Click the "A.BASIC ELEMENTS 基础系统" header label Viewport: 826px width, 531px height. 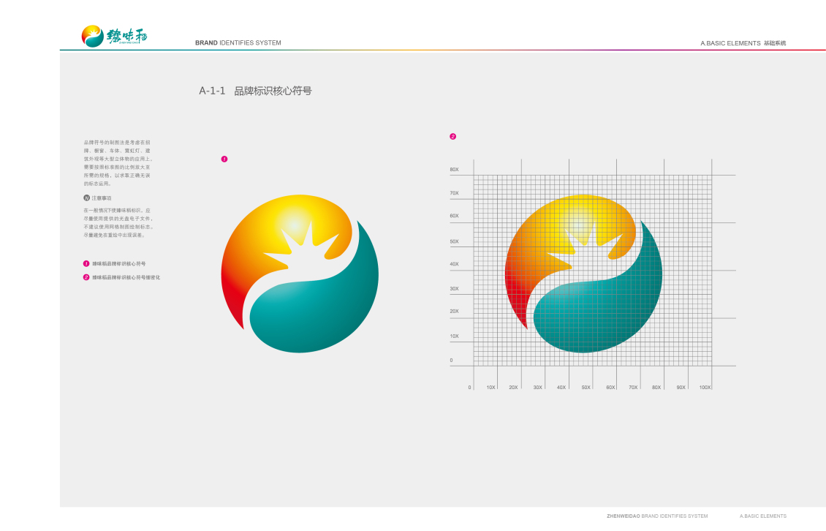pos(743,43)
